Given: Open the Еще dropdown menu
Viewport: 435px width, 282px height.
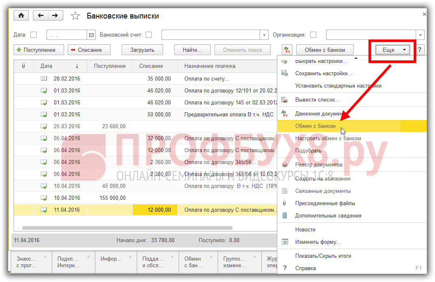Looking at the screenshot, I should click(393, 50).
